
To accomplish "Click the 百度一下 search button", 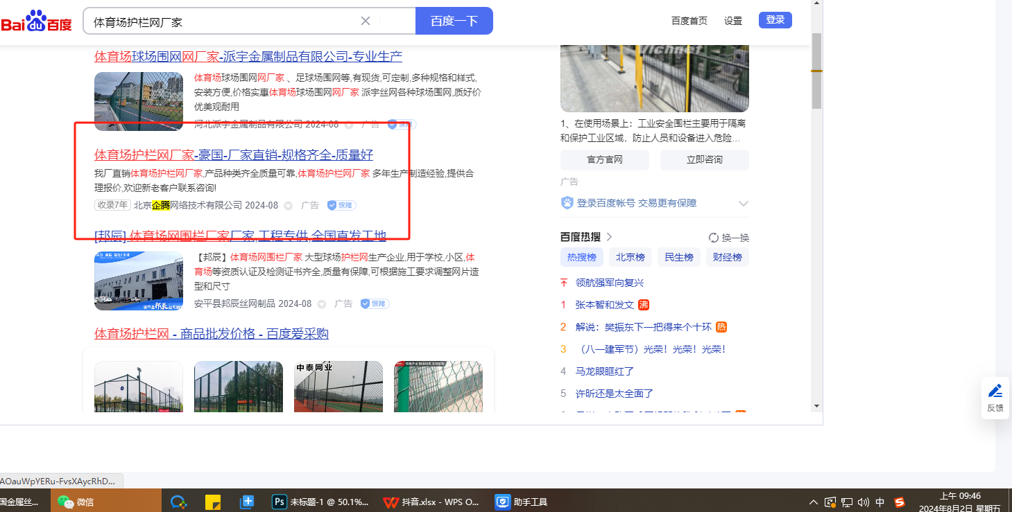I will (x=454, y=21).
